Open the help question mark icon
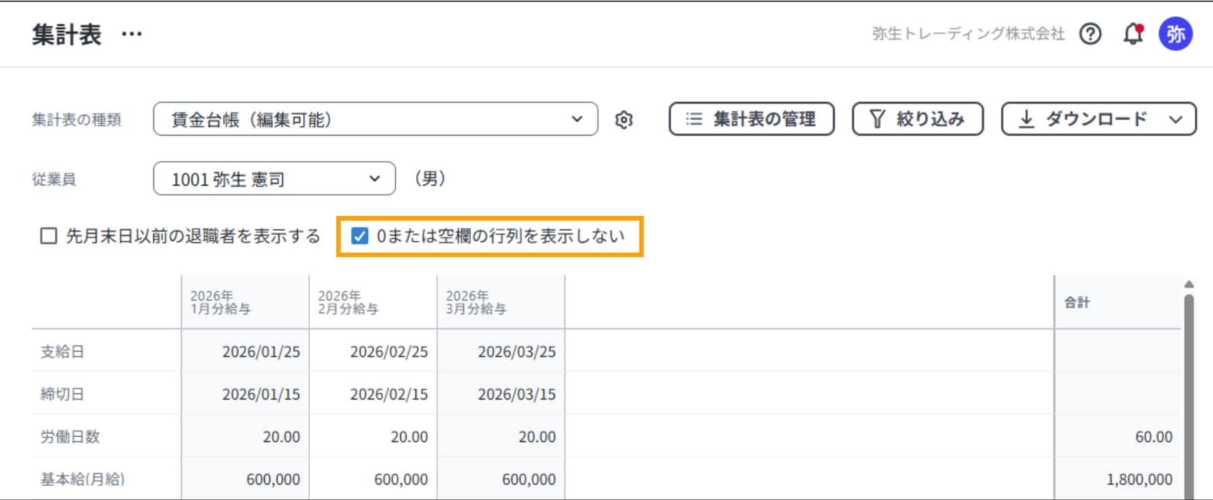The width and height of the screenshot is (1213, 500). pos(1090,34)
